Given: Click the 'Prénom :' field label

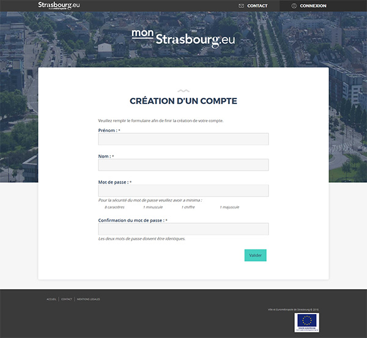Looking at the screenshot, I should click(x=108, y=131).
